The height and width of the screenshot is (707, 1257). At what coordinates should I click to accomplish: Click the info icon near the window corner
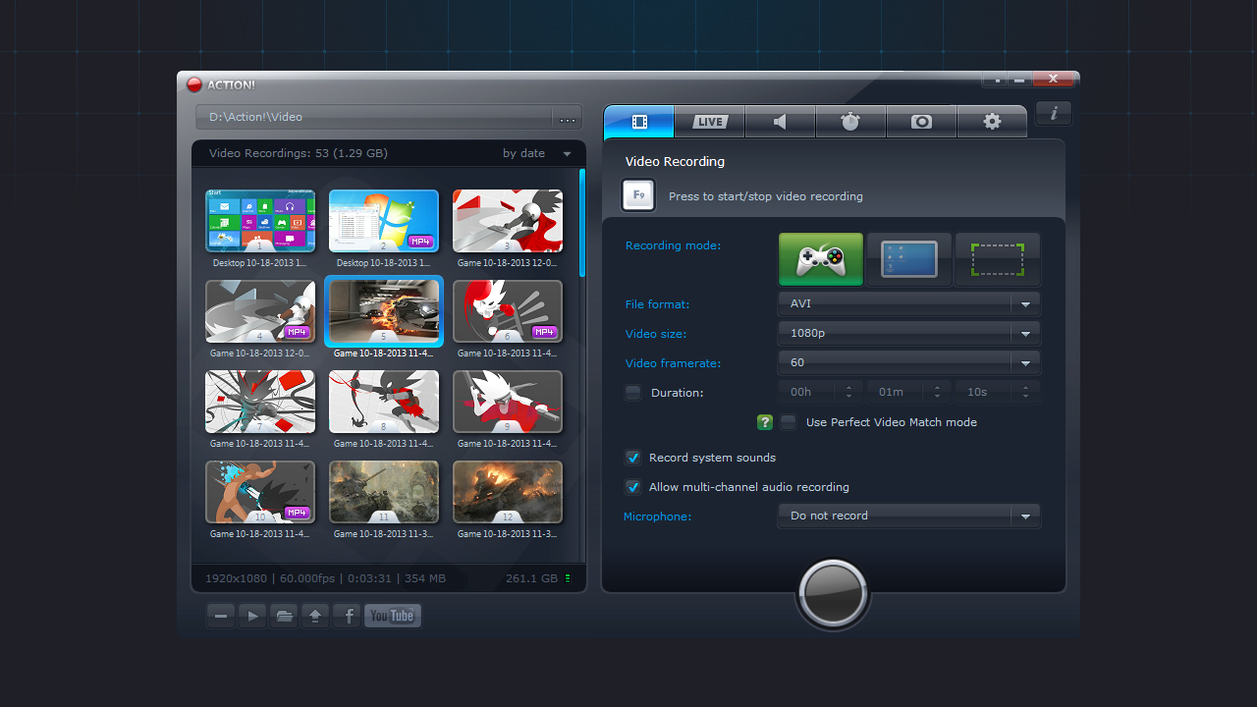click(x=1053, y=113)
